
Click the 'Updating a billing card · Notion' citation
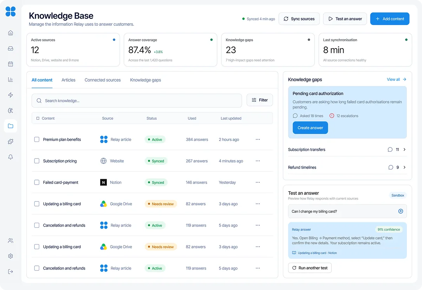[x=317, y=253]
